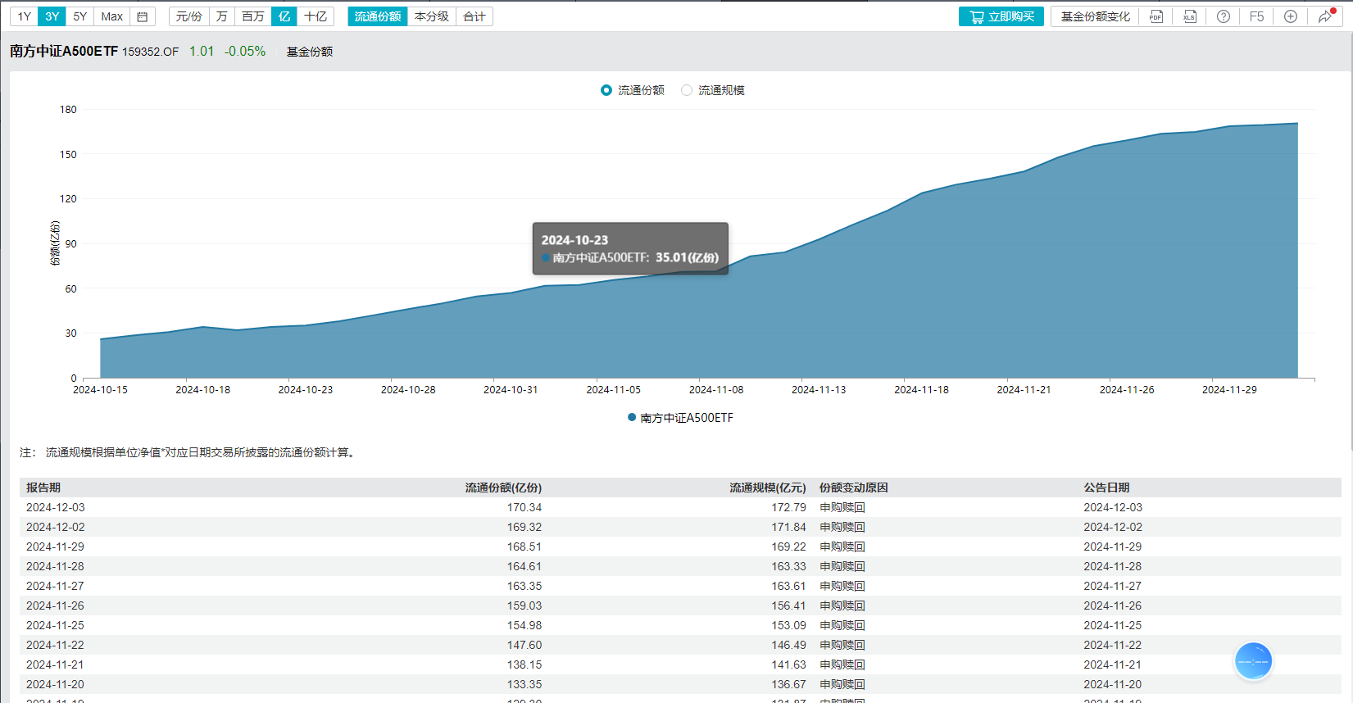Click share value 170.34
This screenshot has width=1353, height=703.
[x=524, y=507]
